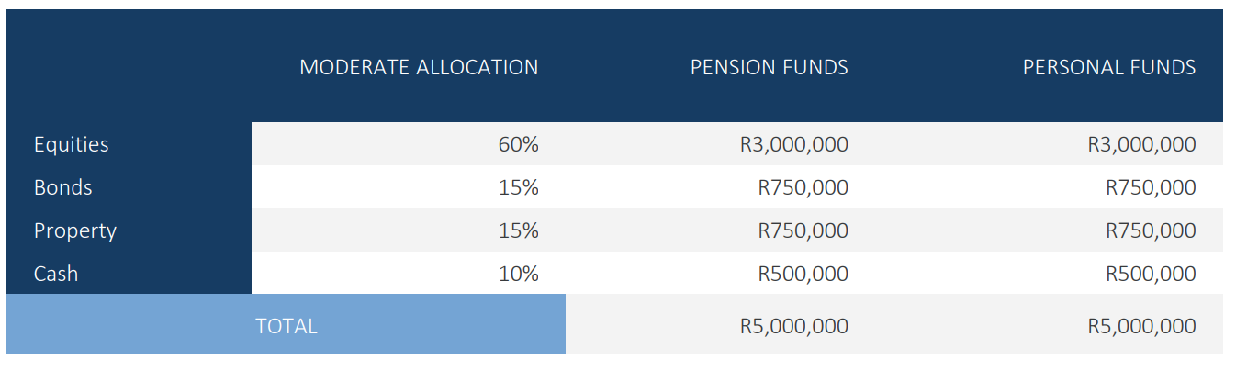The width and height of the screenshot is (1236, 371).
Task: Click the 60% Equities allocation cell
Action: pyautogui.click(x=519, y=144)
